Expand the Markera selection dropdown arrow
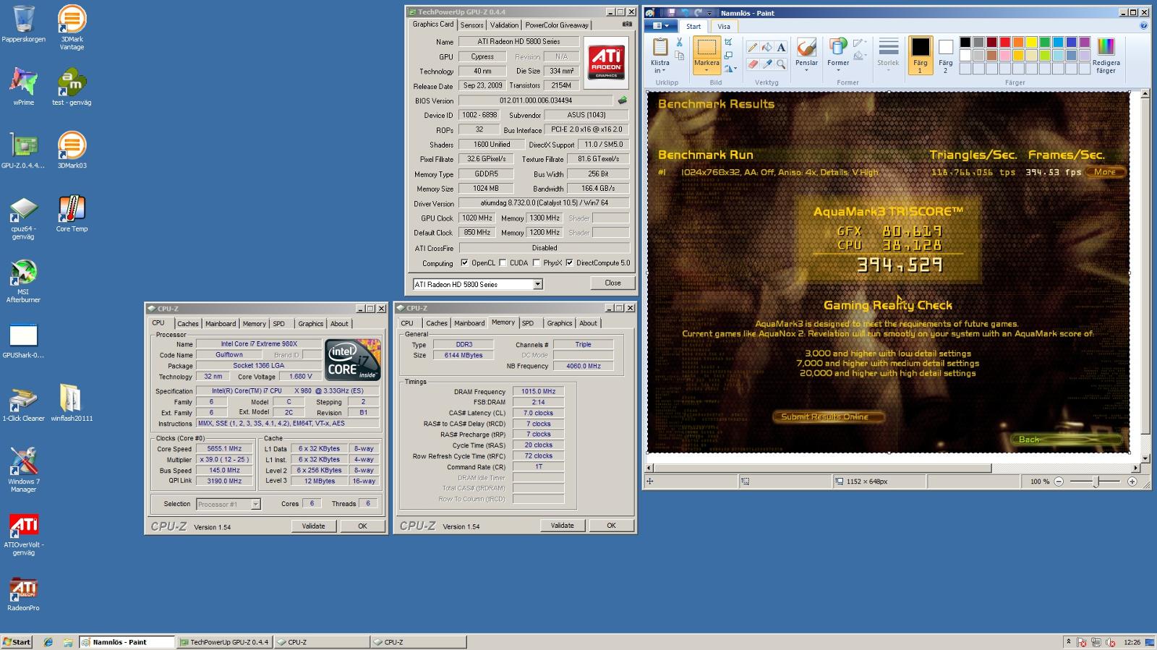 pyautogui.click(x=706, y=70)
